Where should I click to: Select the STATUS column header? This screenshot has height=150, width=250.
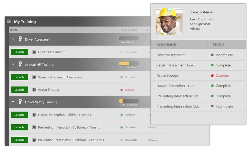218,45
